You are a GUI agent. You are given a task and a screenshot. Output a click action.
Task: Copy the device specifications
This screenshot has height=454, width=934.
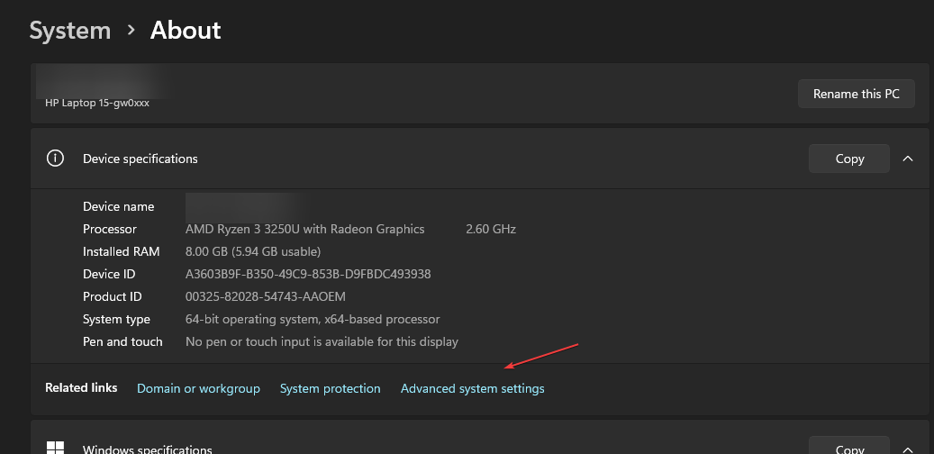[x=848, y=159]
